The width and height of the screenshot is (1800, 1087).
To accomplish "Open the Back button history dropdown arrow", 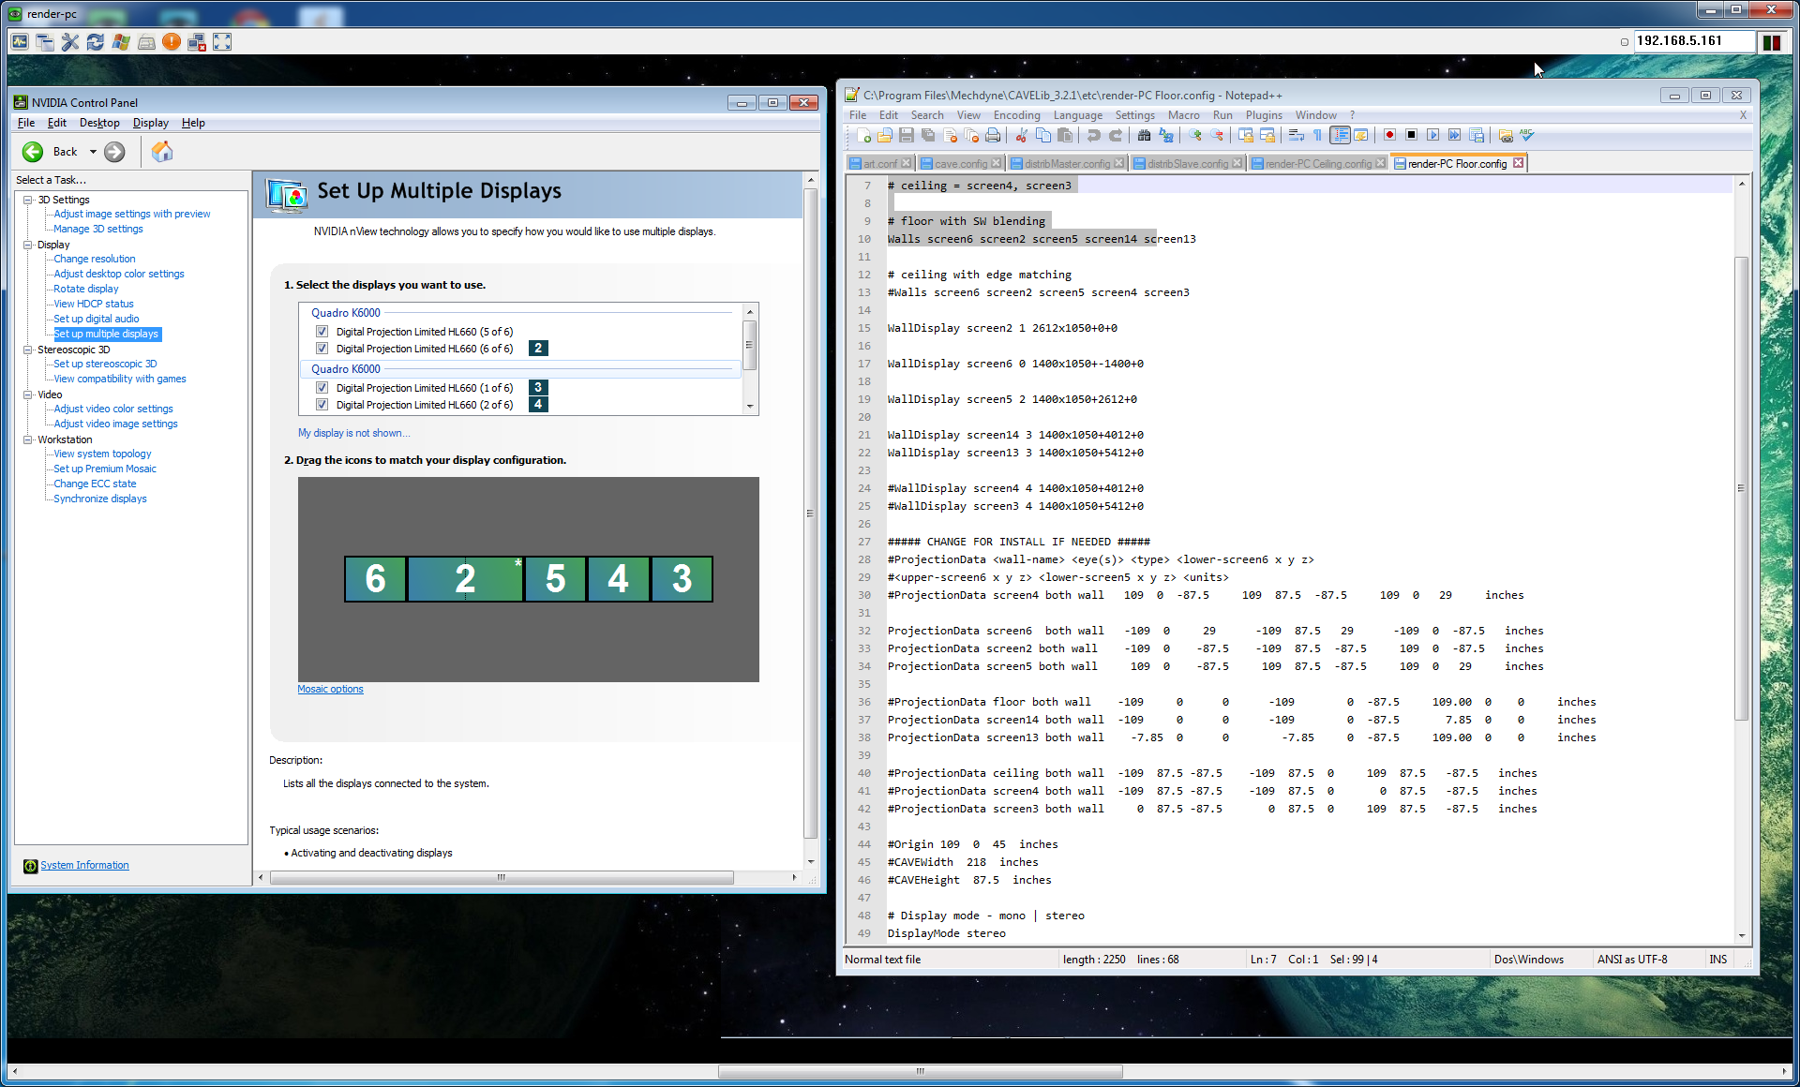I will tap(93, 152).
